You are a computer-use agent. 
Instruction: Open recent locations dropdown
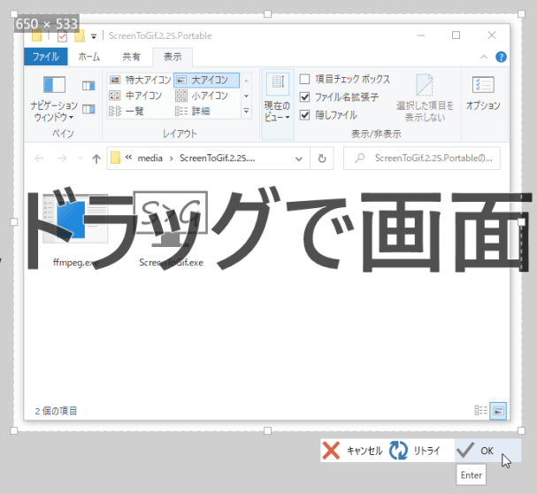tap(81, 158)
